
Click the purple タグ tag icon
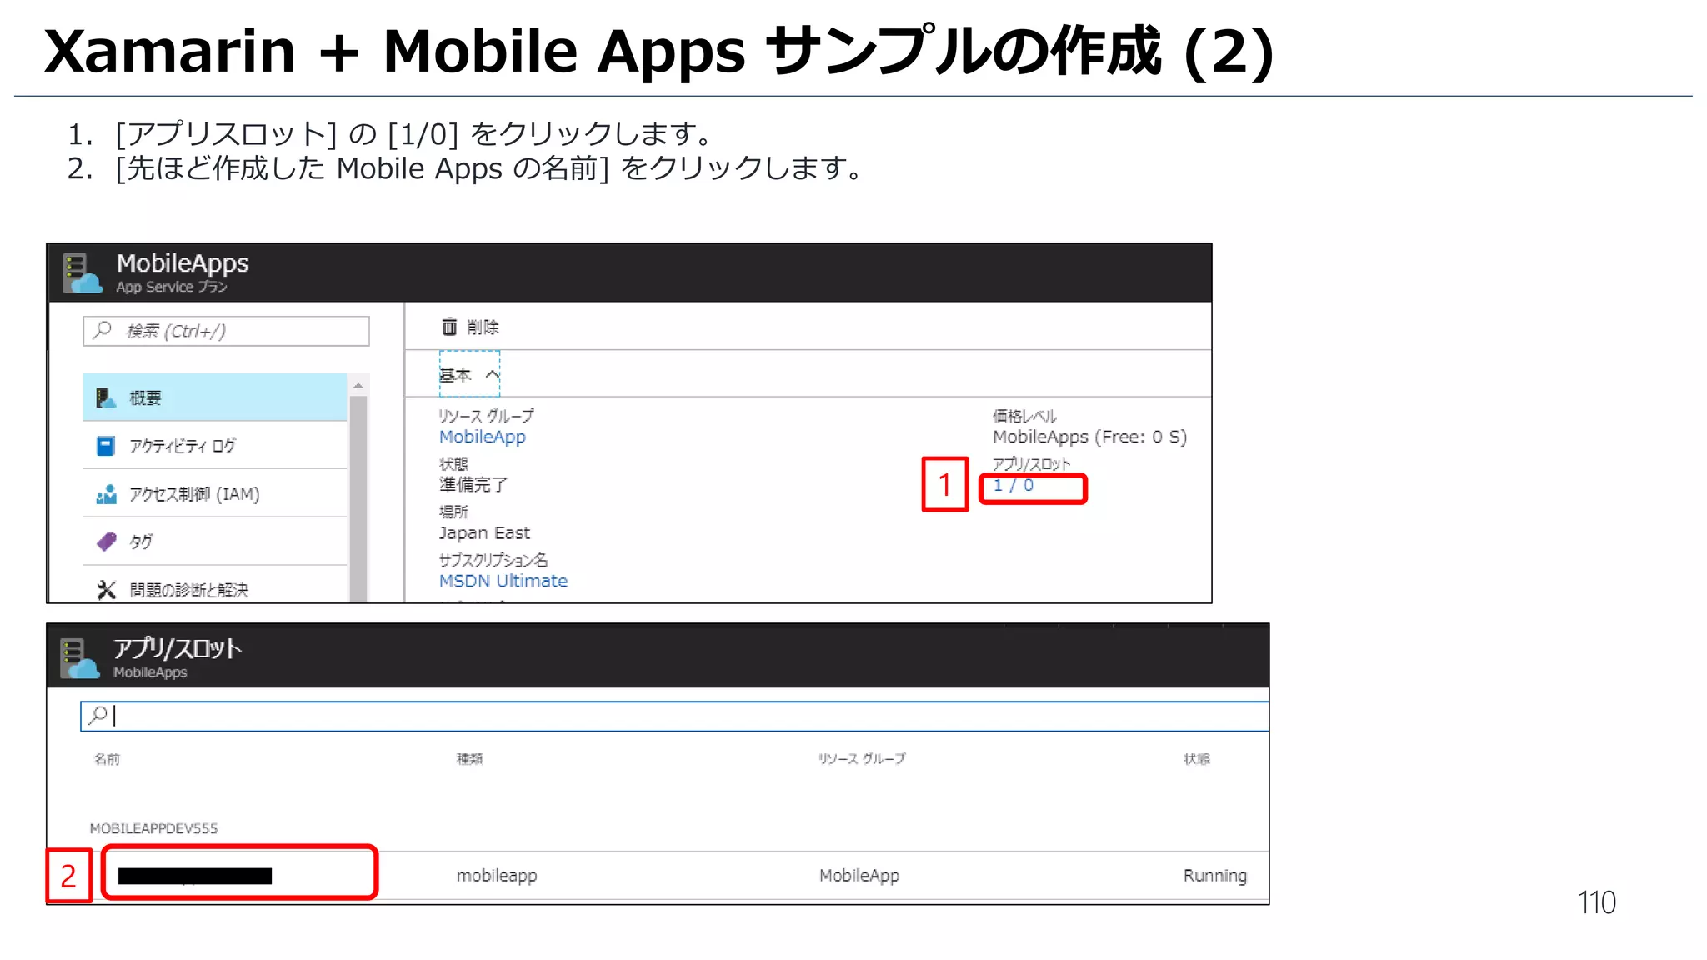click(107, 542)
